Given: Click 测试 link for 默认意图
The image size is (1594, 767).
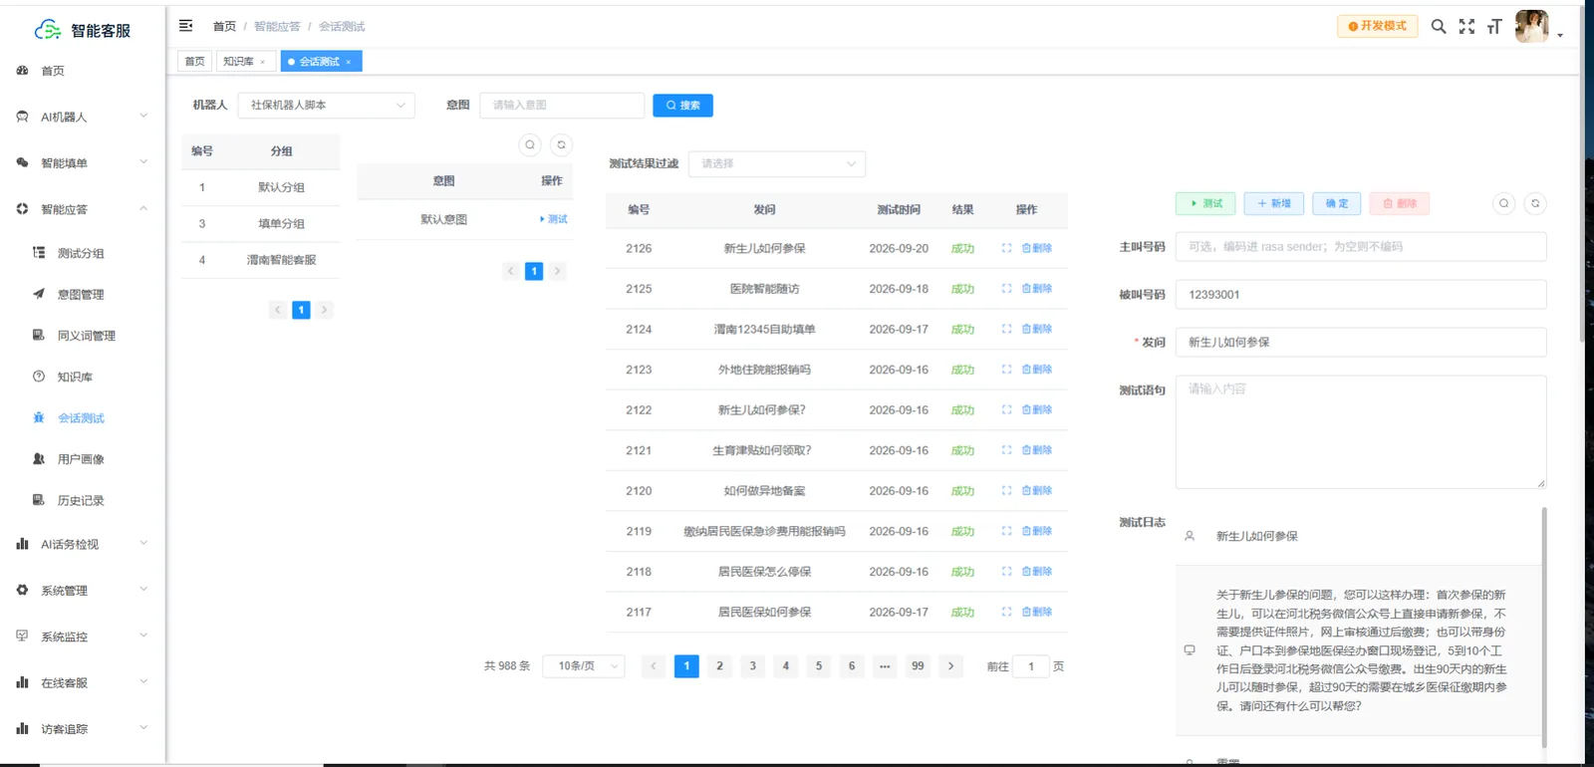Looking at the screenshot, I should (x=554, y=219).
